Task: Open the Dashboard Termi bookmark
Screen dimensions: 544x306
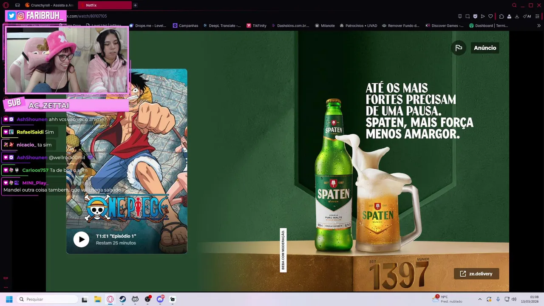Action: click(x=488, y=25)
